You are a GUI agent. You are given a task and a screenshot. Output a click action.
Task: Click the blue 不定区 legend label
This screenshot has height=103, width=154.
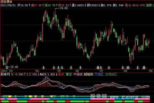click(x=99, y=74)
